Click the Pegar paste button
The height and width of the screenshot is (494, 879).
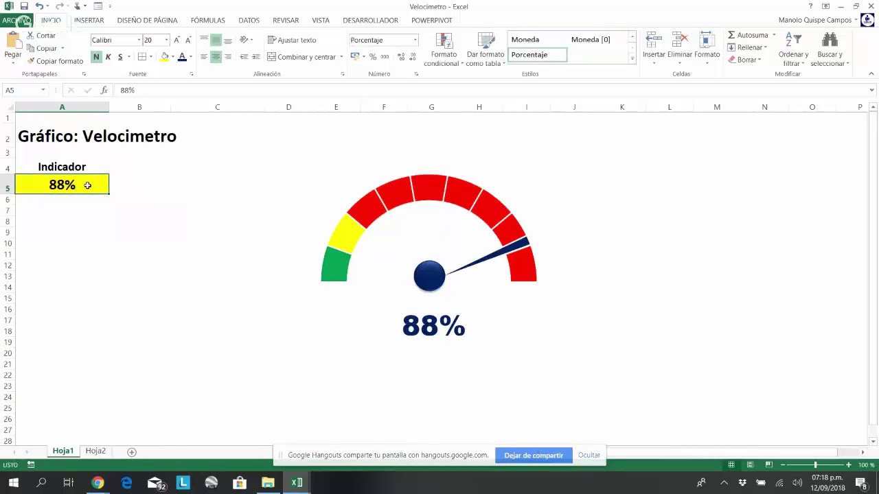click(x=12, y=47)
